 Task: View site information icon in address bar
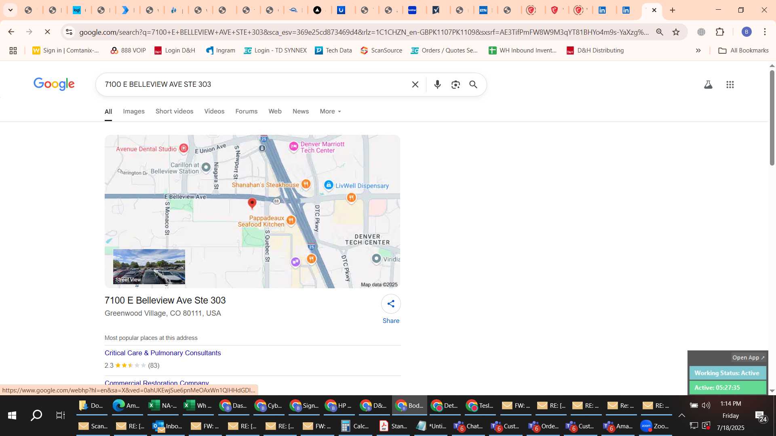pyautogui.click(x=69, y=32)
